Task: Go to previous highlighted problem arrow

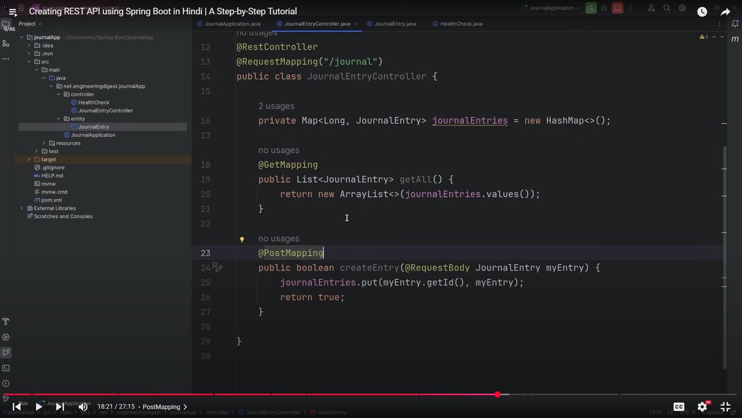Action: [715, 37]
